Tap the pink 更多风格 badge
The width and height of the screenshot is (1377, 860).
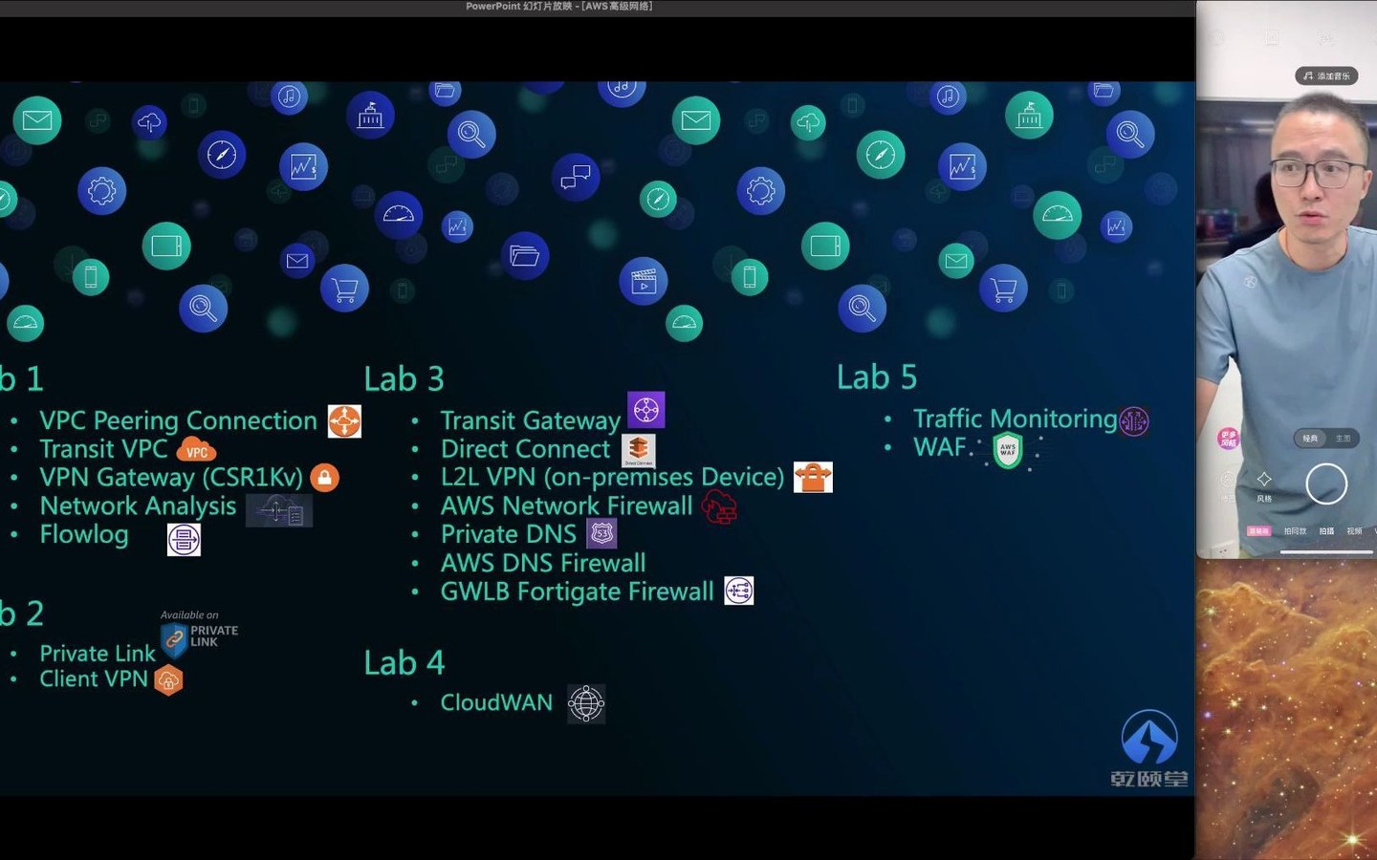pos(1228,439)
